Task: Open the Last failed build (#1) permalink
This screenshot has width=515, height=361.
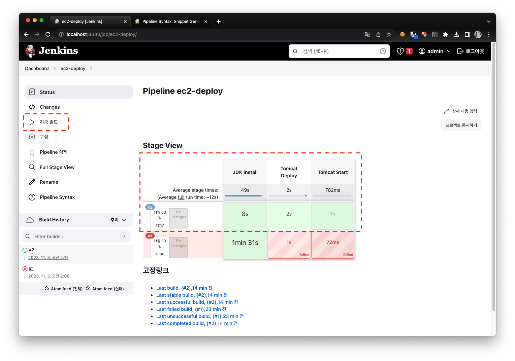Action: (191, 309)
